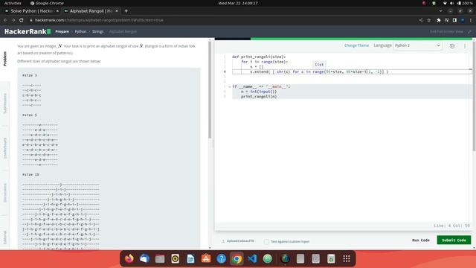476x268 pixels.
Task: Open the extensions puzzle-piece icon
Action: click(x=438, y=20)
